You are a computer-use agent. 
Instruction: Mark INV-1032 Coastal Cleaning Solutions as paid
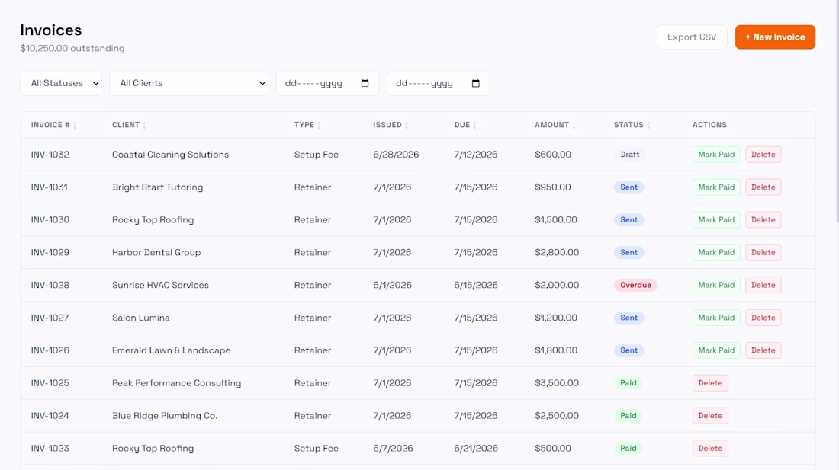[716, 155]
